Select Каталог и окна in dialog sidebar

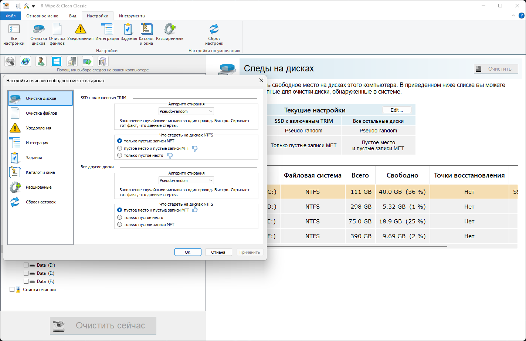tap(41, 172)
